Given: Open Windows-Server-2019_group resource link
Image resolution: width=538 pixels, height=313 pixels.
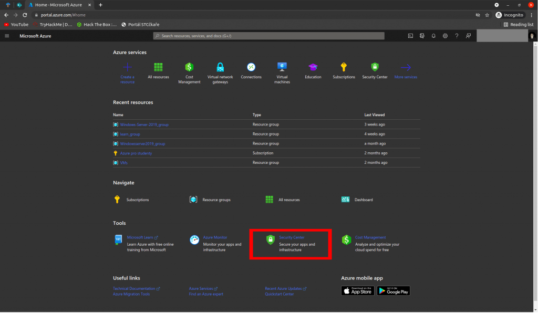Looking at the screenshot, I should [144, 124].
